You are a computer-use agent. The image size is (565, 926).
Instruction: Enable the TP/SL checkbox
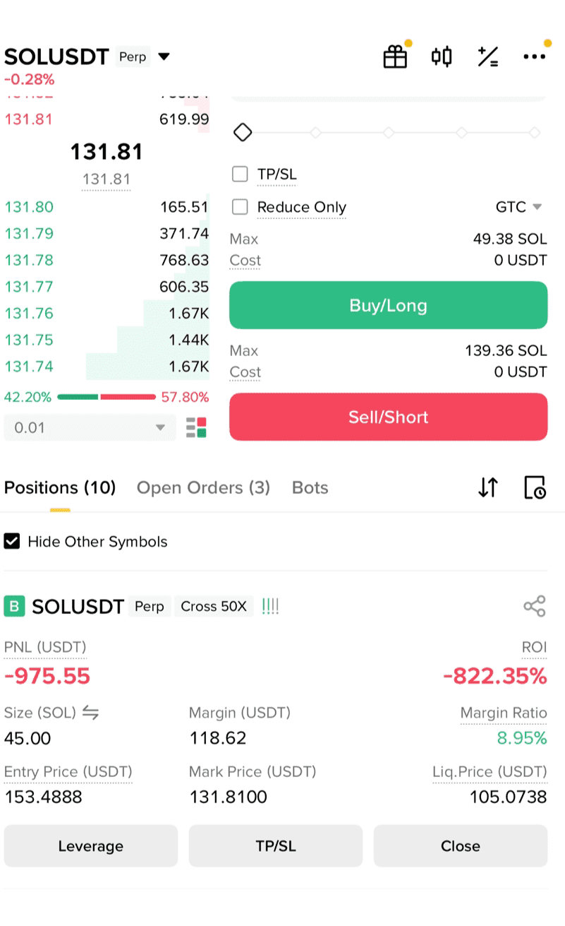pyautogui.click(x=240, y=174)
